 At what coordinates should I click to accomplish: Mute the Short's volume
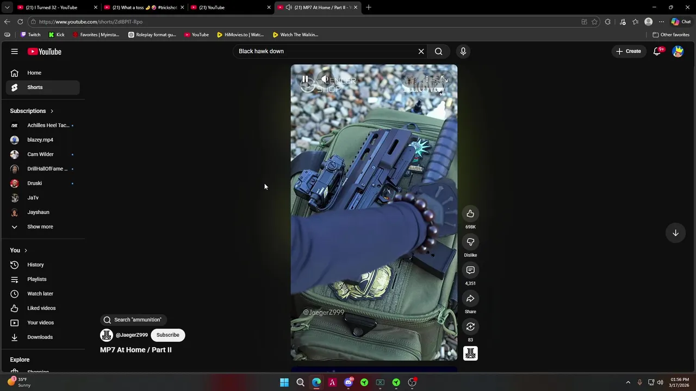(x=325, y=79)
